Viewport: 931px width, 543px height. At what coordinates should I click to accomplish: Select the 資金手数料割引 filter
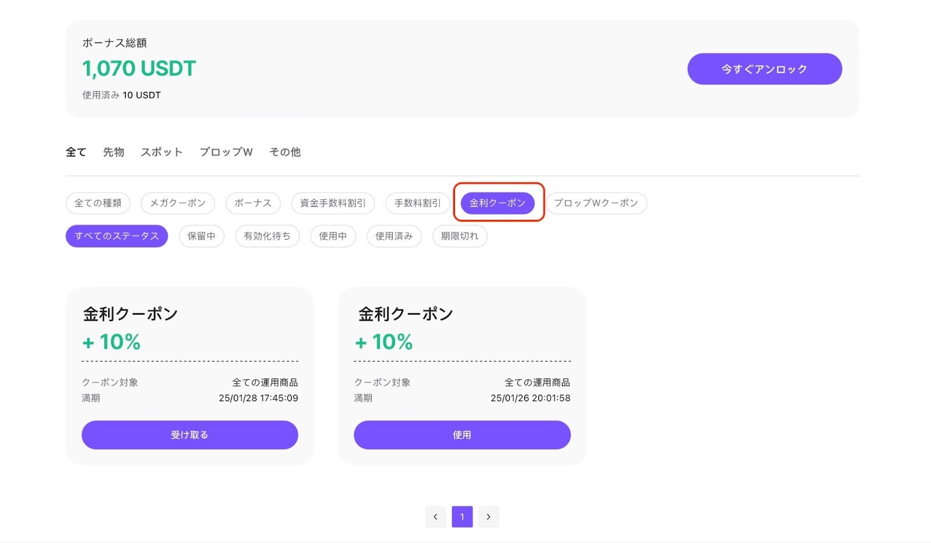[x=333, y=203]
